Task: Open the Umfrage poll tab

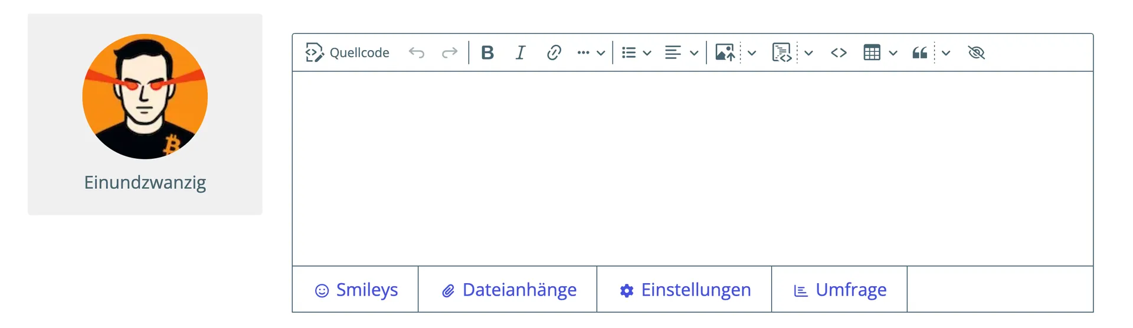Action: coord(840,290)
